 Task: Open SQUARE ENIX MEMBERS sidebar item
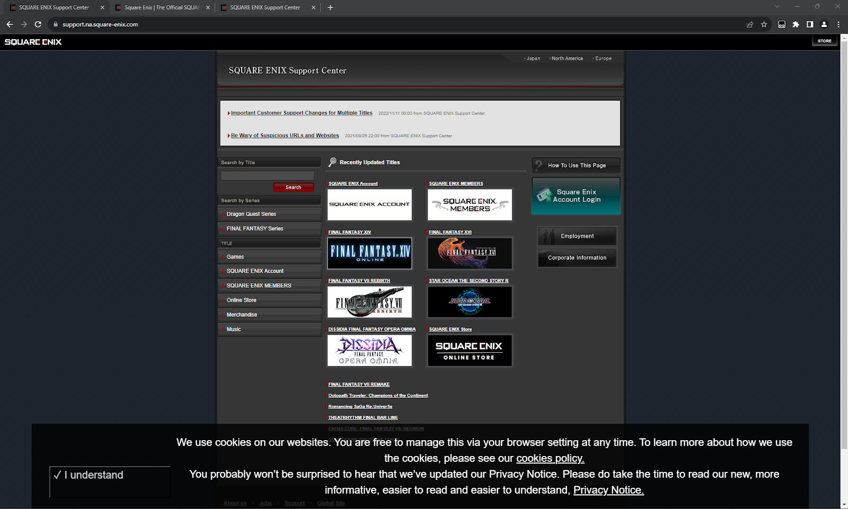point(269,285)
